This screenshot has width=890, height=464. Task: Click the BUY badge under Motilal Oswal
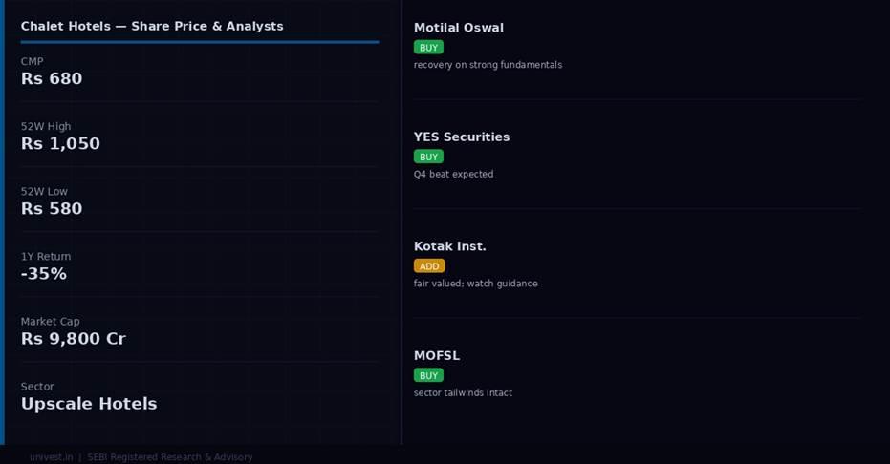point(428,48)
